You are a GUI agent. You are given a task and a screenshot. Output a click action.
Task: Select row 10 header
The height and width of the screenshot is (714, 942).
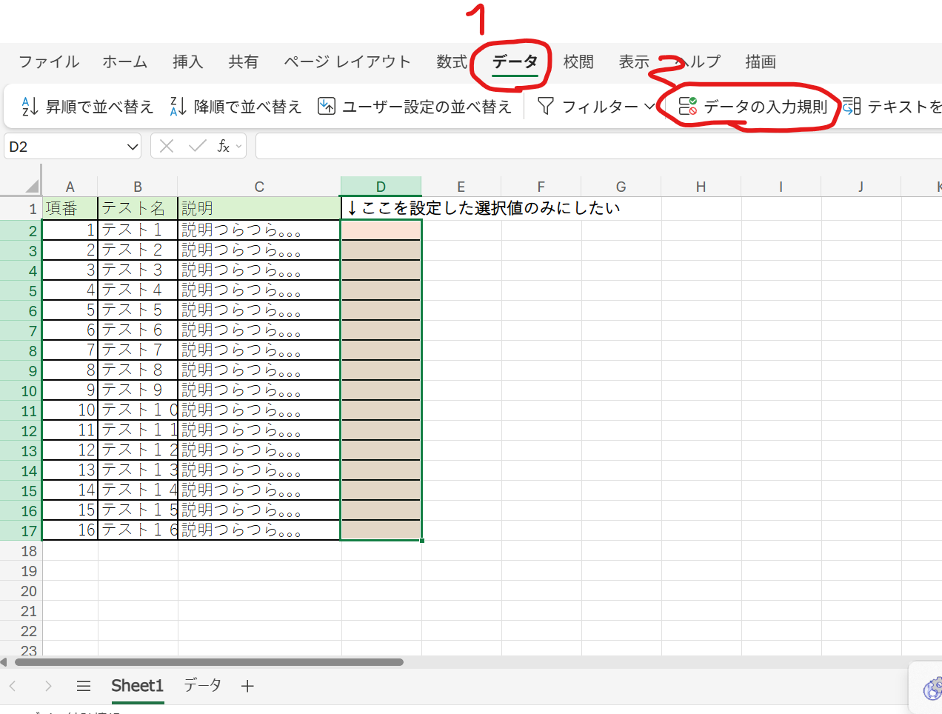pyautogui.click(x=21, y=391)
